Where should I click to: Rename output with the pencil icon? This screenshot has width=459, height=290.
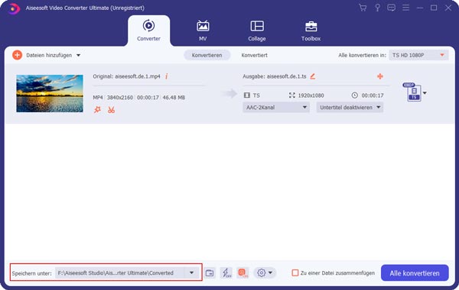pyautogui.click(x=312, y=76)
